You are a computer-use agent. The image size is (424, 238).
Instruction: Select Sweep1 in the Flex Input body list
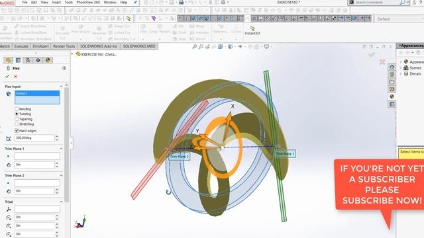tap(37, 93)
